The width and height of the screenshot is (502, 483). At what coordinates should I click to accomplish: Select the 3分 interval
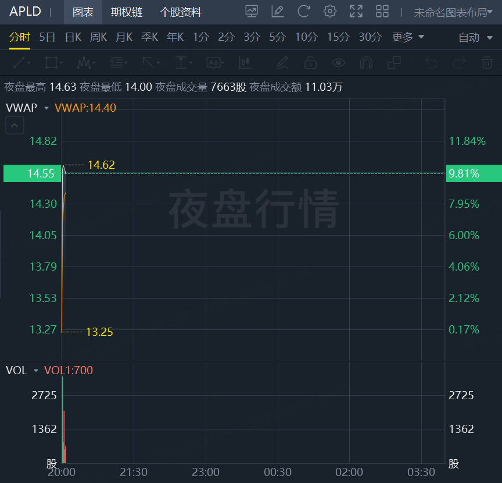(x=252, y=37)
